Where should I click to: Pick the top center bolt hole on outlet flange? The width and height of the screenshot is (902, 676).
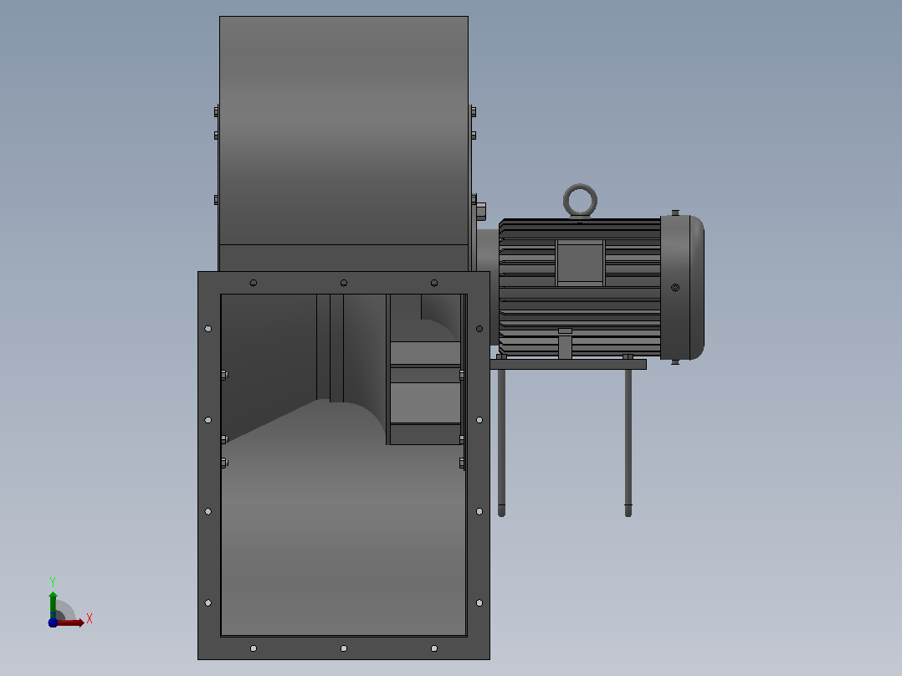(344, 283)
